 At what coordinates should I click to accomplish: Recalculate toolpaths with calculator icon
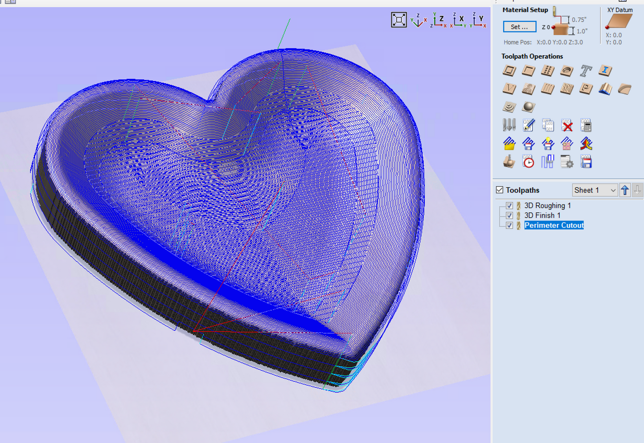pos(586,126)
